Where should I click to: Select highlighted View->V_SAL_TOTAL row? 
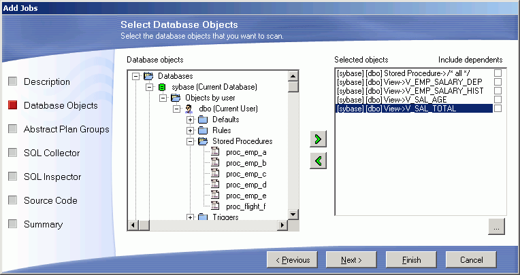414,109
